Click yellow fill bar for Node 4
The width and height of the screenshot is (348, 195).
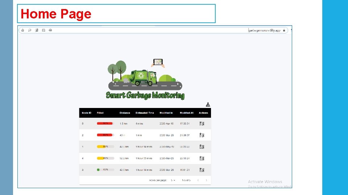(x=105, y=158)
